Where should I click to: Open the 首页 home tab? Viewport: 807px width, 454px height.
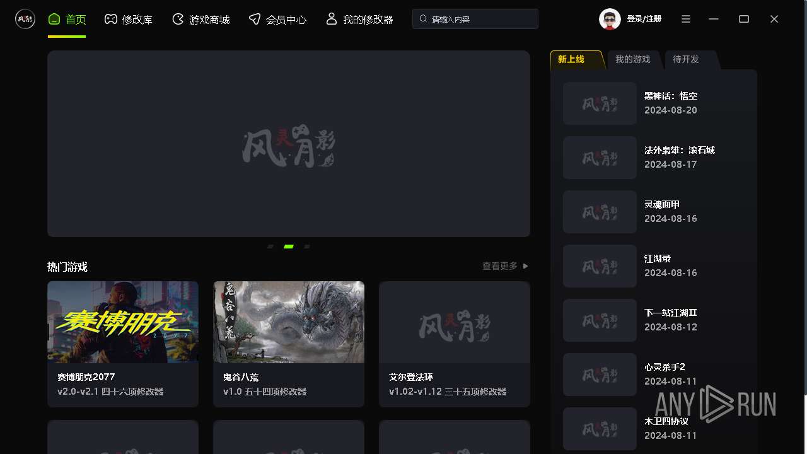tap(67, 20)
